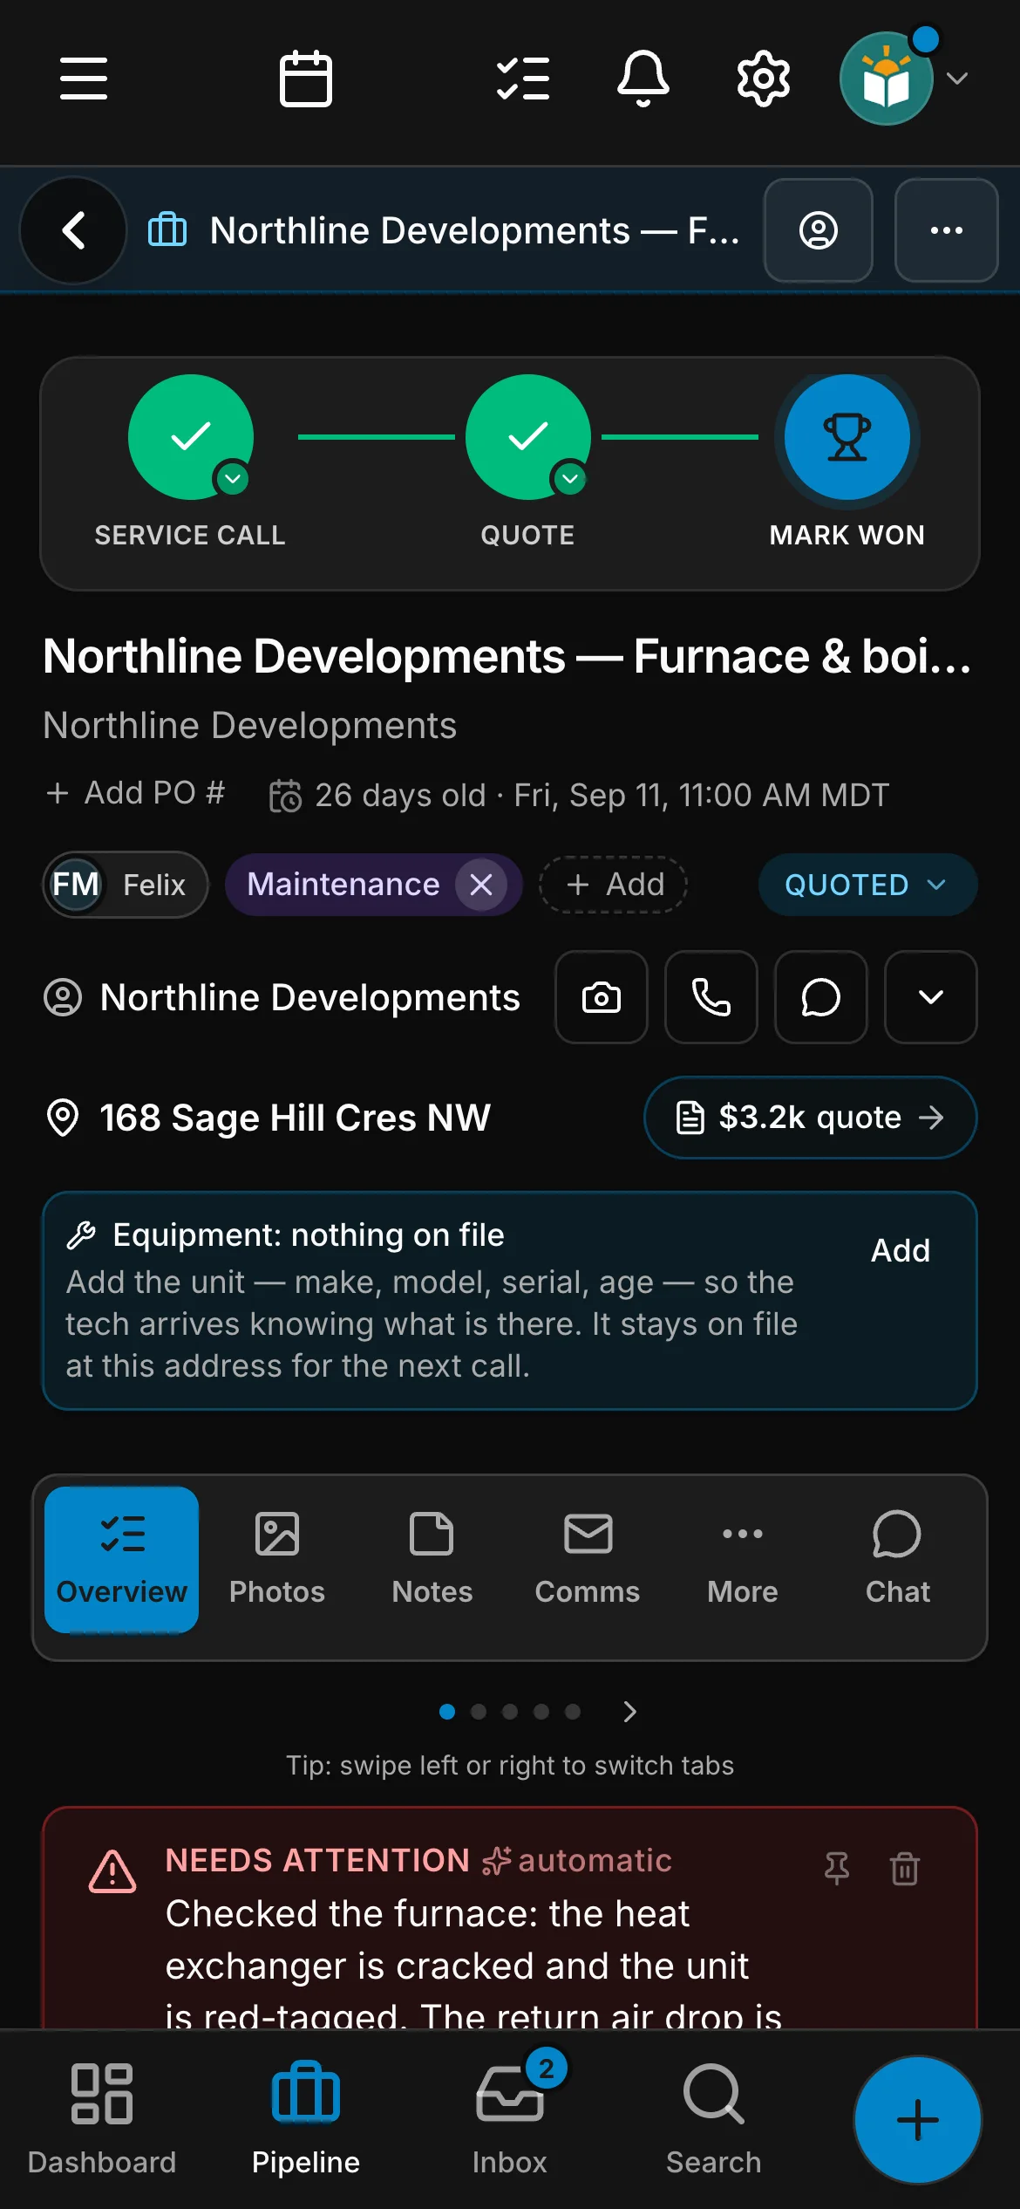This screenshot has height=2209, width=1020.
Task: Tap the blue plus create button
Action: tap(918, 2120)
